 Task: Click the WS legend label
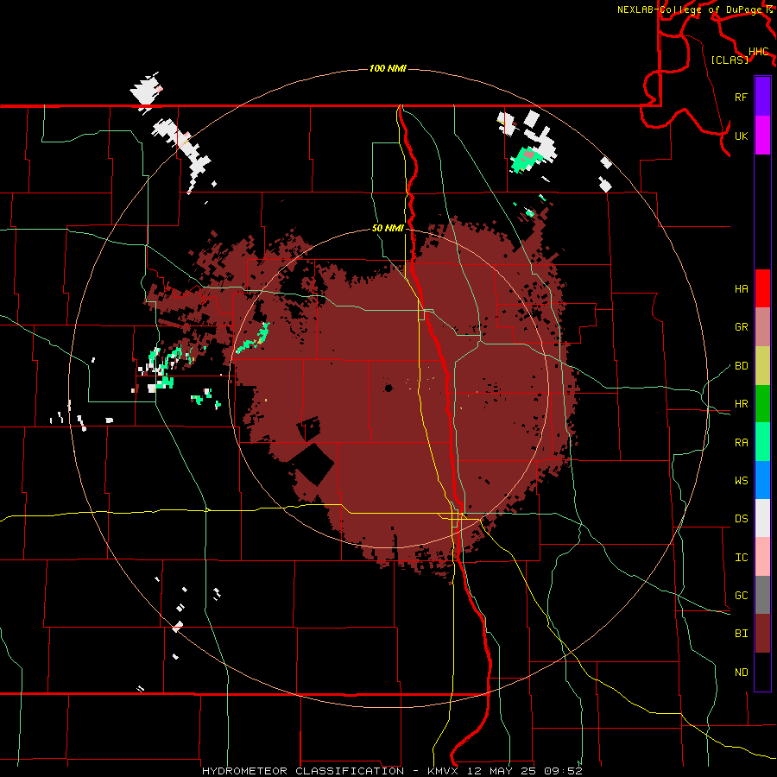click(741, 480)
